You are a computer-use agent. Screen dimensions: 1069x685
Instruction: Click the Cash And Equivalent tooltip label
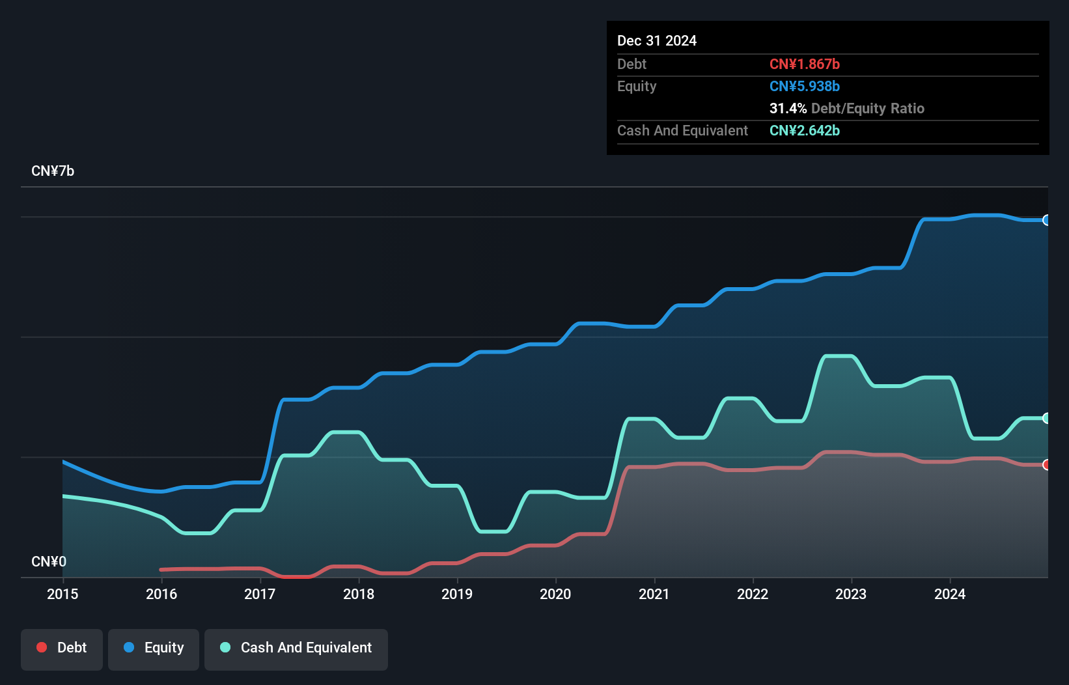tap(682, 130)
